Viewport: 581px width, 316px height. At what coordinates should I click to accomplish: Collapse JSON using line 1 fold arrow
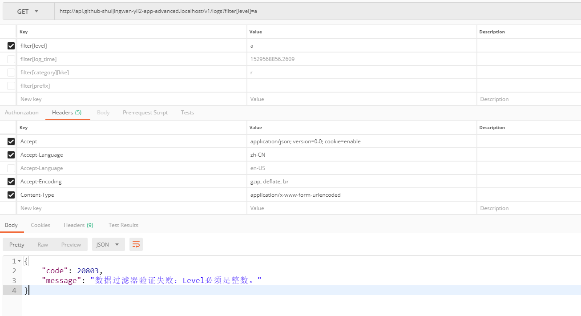19,261
